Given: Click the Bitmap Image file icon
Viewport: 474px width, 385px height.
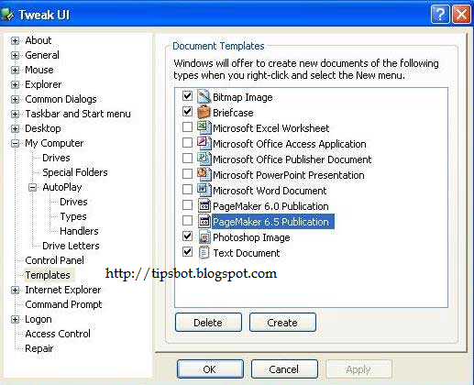Looking at the screenshot, I should pyautogui.click(x=204, y=96).
